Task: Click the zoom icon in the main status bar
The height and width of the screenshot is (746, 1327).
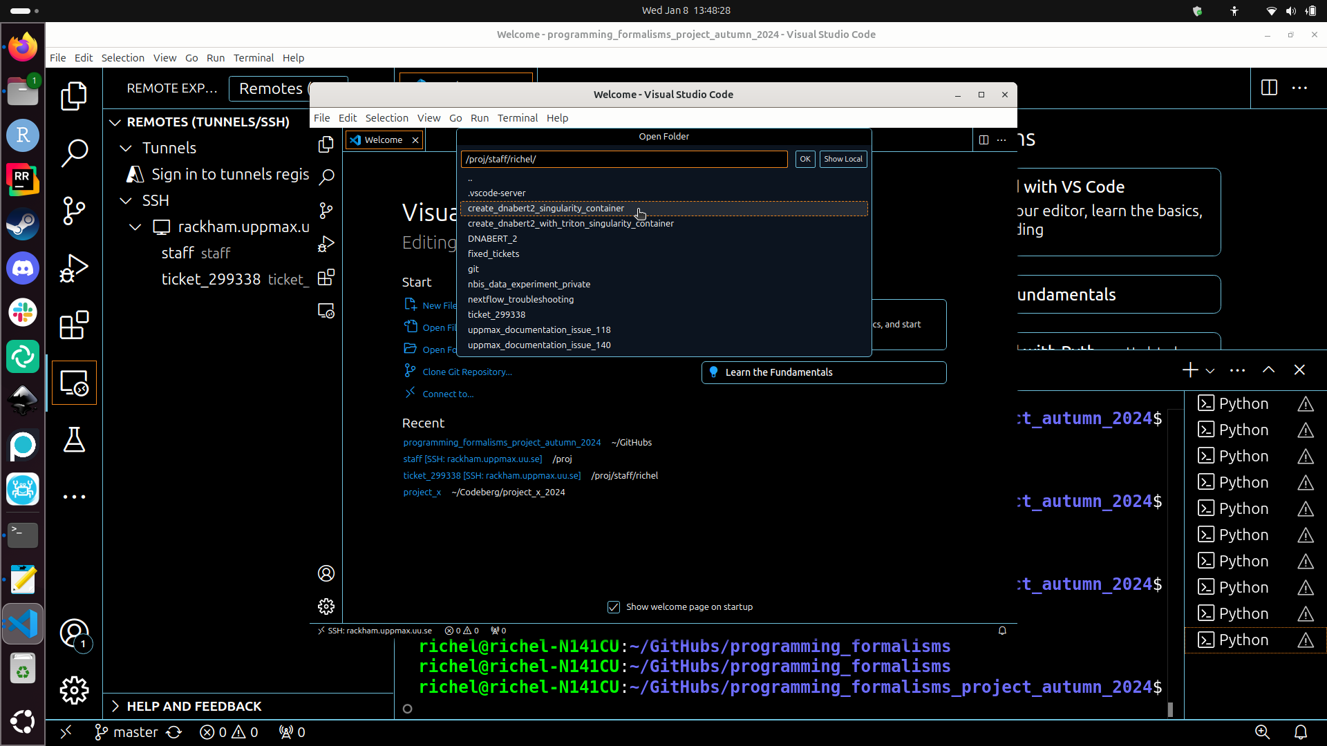Action: point(1262,732)
